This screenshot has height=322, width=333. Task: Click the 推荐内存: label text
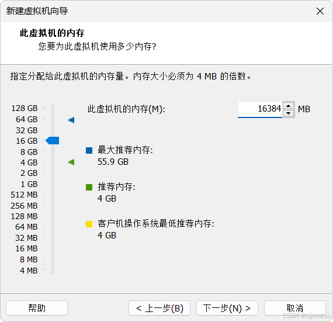point(116,187)
